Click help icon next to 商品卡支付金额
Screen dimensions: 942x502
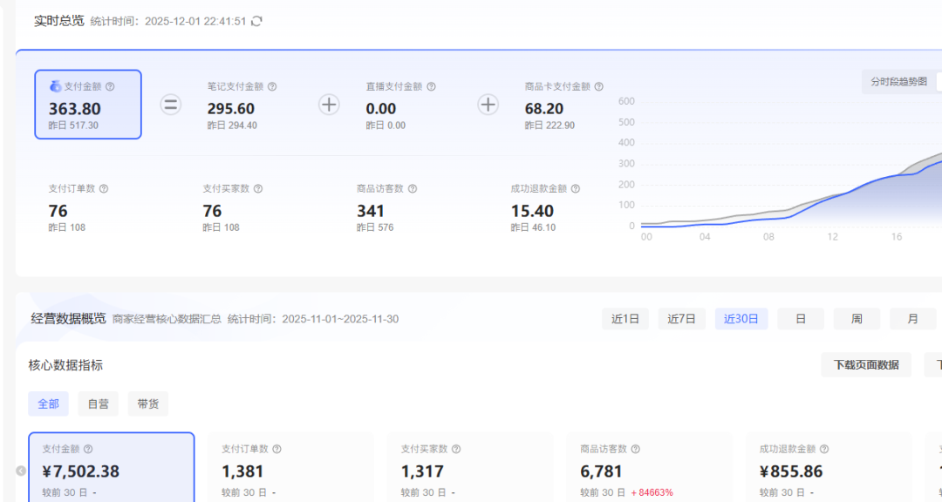(598, 87)
